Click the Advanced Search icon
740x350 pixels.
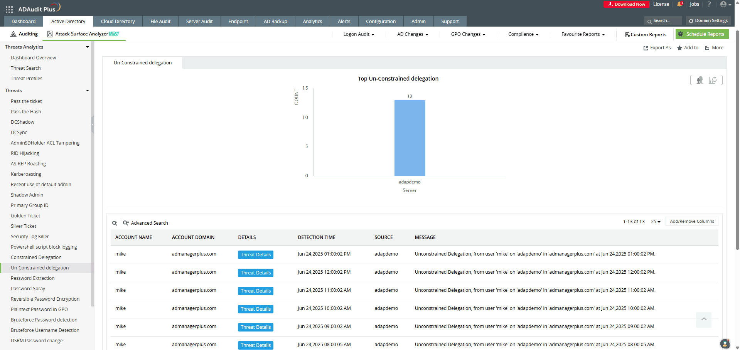(126, 223)
